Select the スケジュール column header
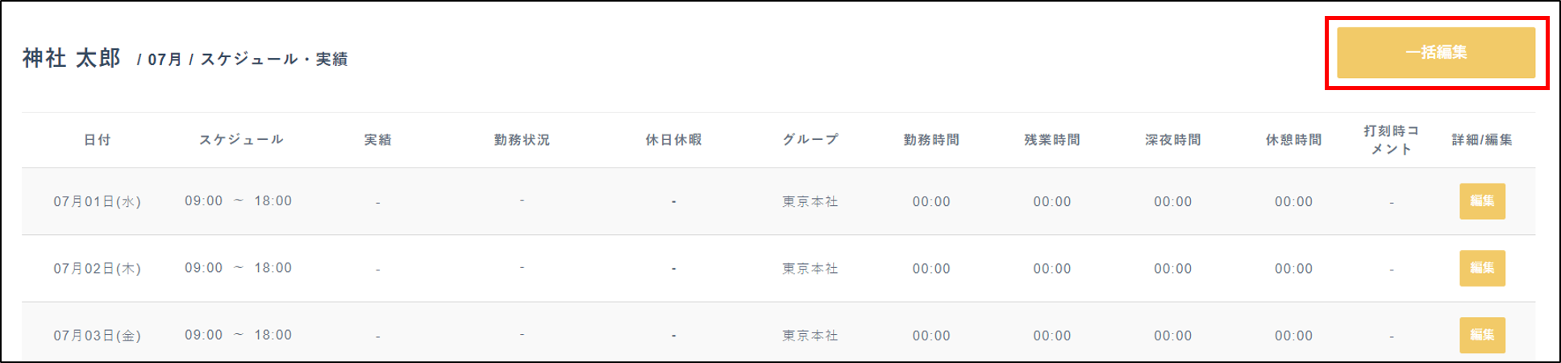 click(241, 140)
